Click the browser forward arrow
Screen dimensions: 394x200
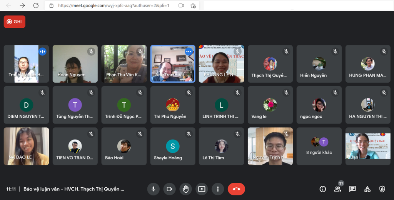(22, 5)
